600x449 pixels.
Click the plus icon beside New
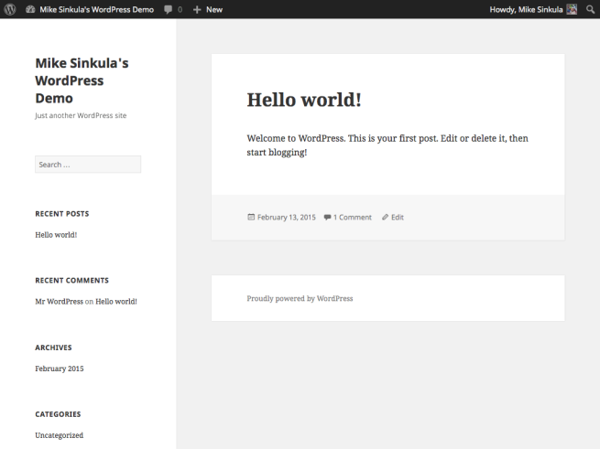(197, 9)
